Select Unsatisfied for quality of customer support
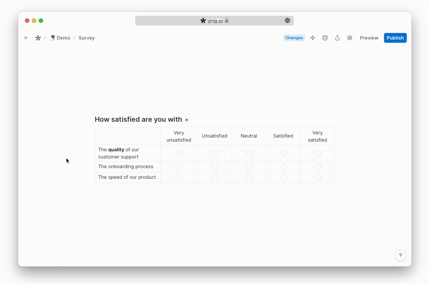The image size is (429, 284). pyautogui.click(x=215, y=153)
